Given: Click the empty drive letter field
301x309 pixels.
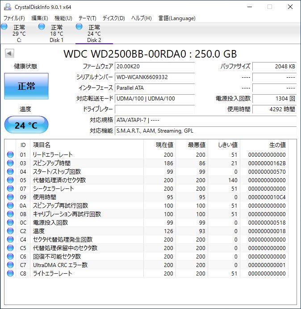Looking at the screenshot, I should [155, 109].
